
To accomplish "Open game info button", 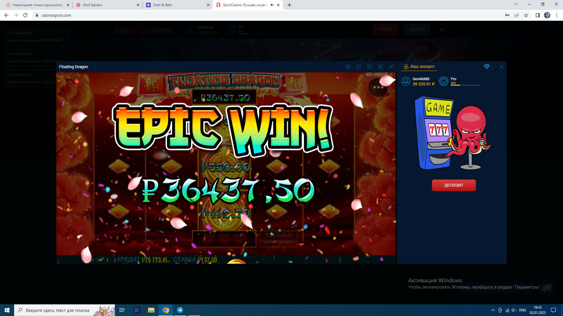I will tap(108, 260).
